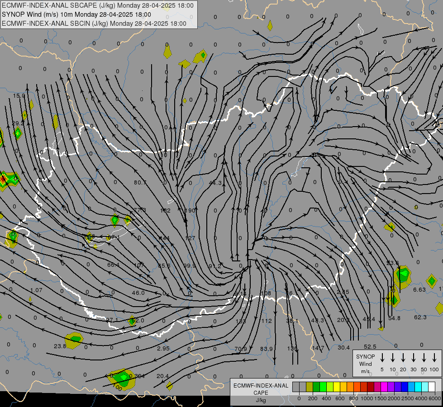Select the pure yellow CAPE legend swatch

coord(337,387)
